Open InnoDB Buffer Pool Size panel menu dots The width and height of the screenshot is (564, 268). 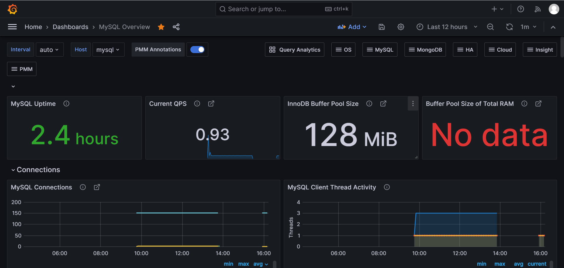[x=413, y=104]
